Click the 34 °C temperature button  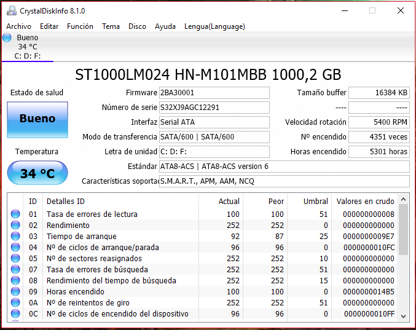[37, 173]
